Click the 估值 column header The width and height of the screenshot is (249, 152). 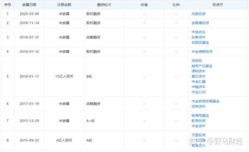144,5
